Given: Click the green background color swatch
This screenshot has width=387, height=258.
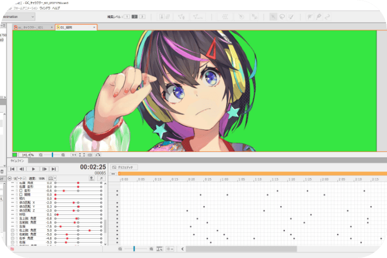Looking at the screenshot, I should pos(15,155).
